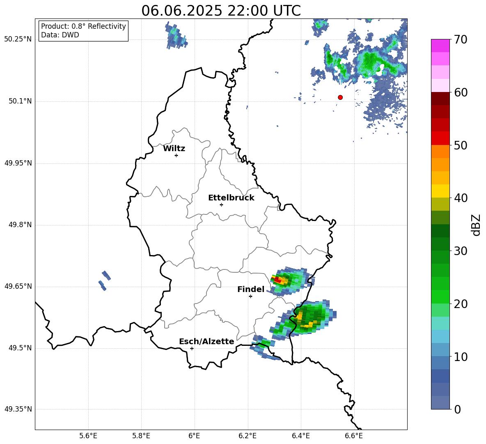Click the "Product: 0.8° Reflectivity" label
Image resolution: width=486 pixels, height=444 pixels.
83,26
